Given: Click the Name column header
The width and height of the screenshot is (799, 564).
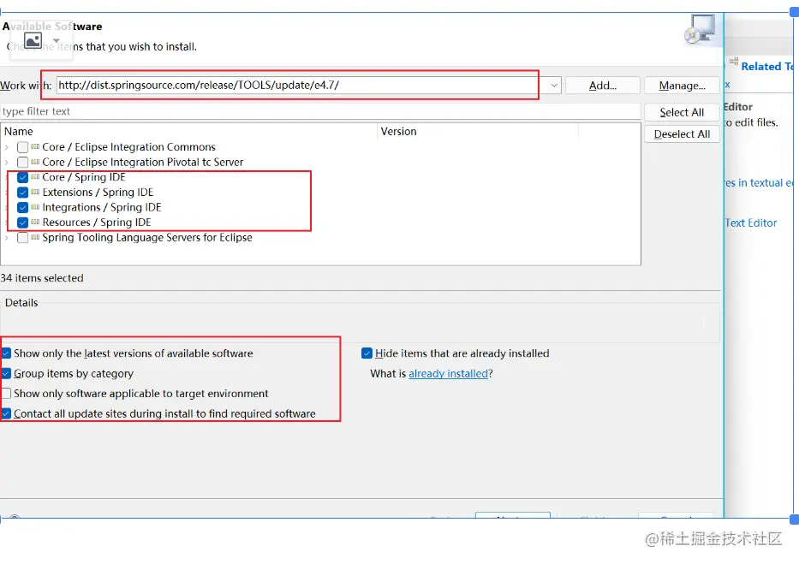Looking at the screenshot, I should coord(188,131).
